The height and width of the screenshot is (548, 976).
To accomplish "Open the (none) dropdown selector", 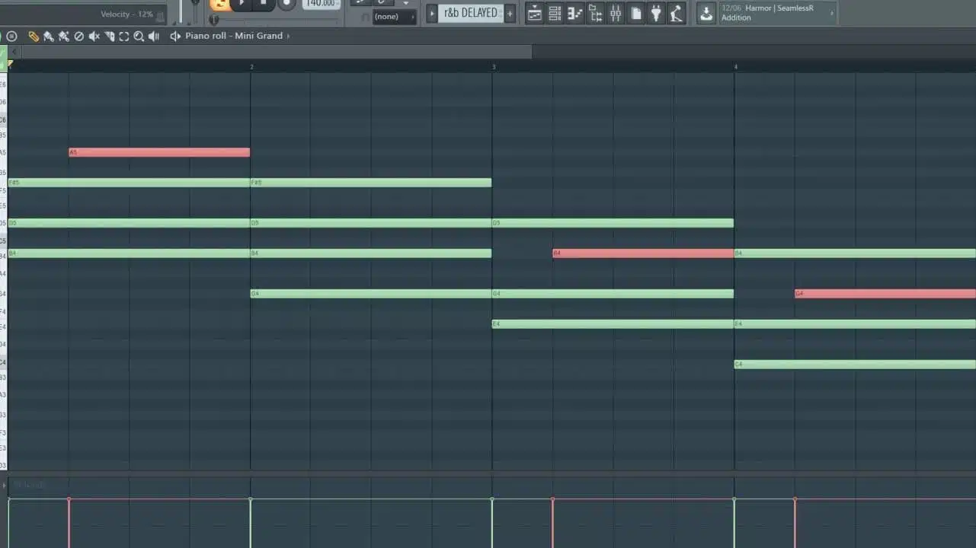I will pyautogui.click(x=395, y=17).
